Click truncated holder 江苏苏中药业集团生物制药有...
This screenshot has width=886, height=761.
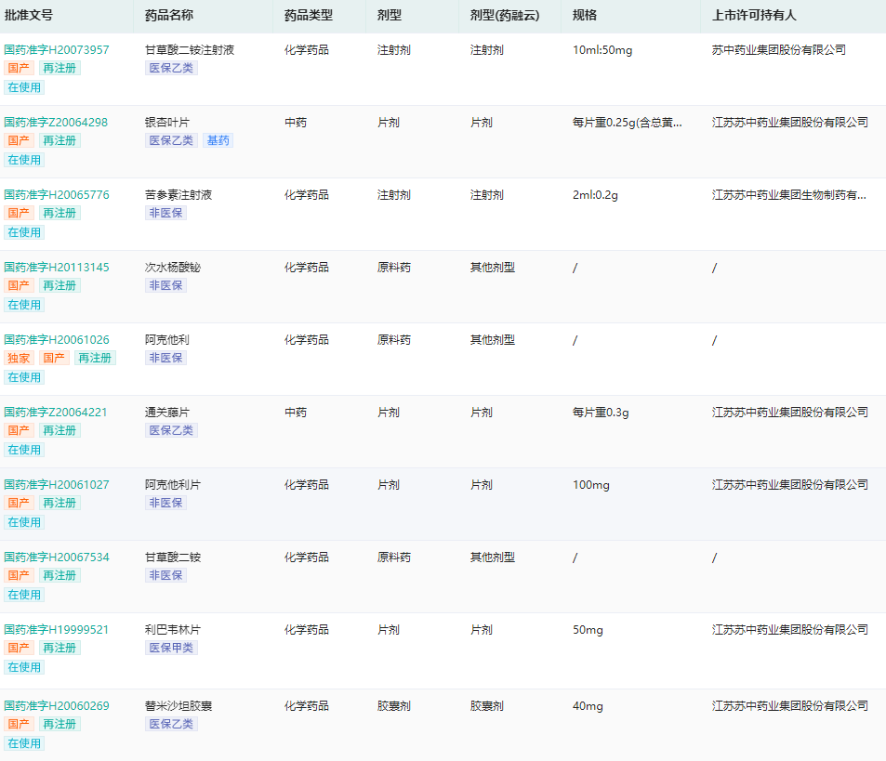coord(788,194)
